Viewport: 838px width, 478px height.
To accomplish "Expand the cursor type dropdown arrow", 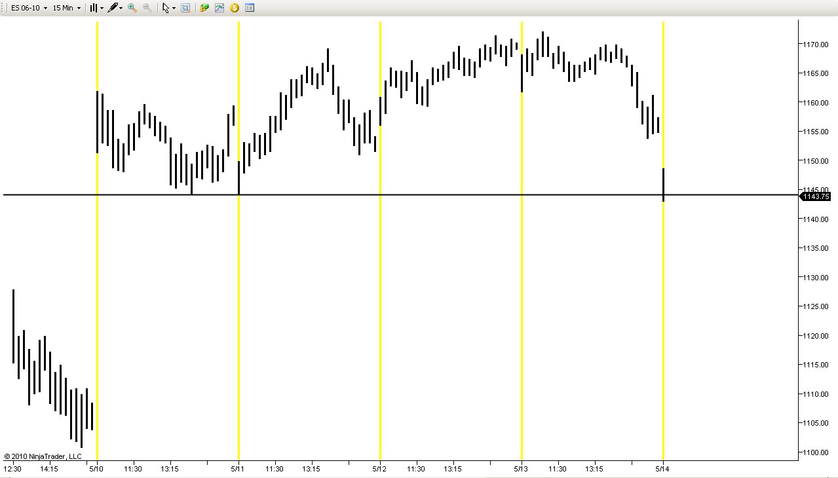I will (x=174, y=8).
